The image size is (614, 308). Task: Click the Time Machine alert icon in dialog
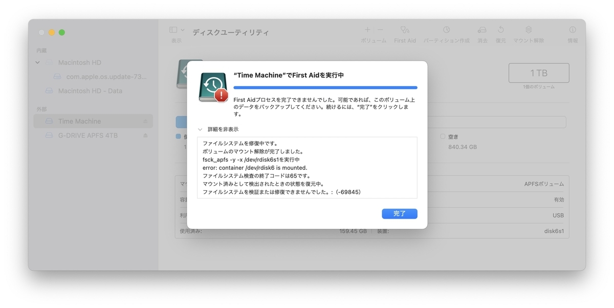click(213, 87)
